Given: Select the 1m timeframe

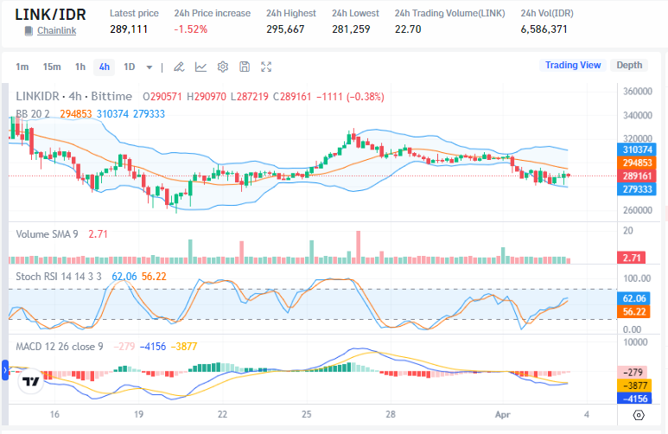Looking at the screenshot, I should click(22, 67).
